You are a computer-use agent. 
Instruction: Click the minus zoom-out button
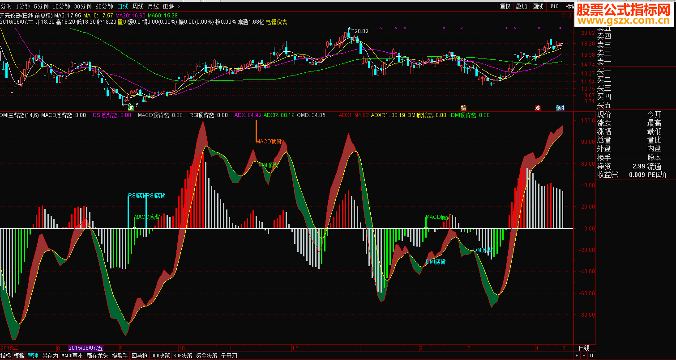[x=584, y=356]
